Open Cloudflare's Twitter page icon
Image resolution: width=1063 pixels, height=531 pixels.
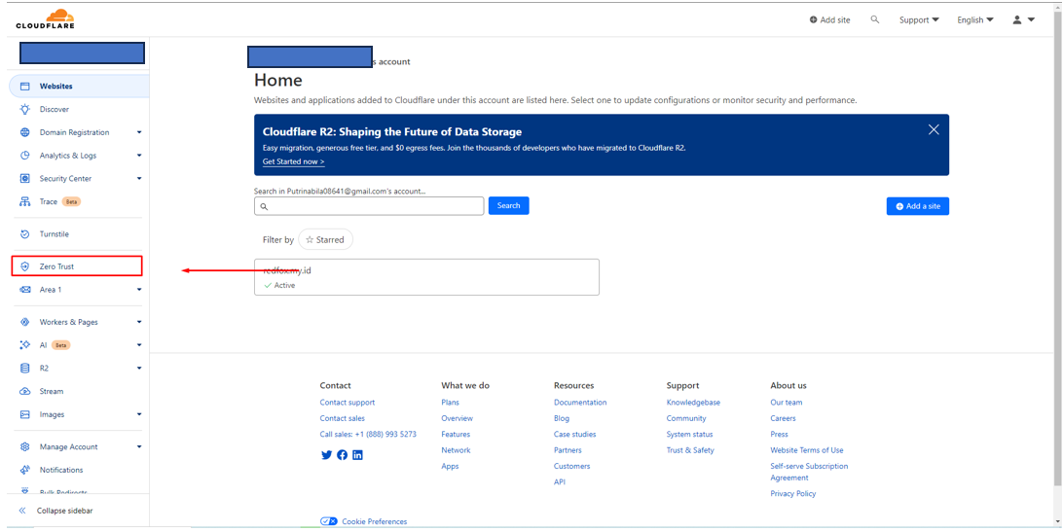click(x=326, y=455)
